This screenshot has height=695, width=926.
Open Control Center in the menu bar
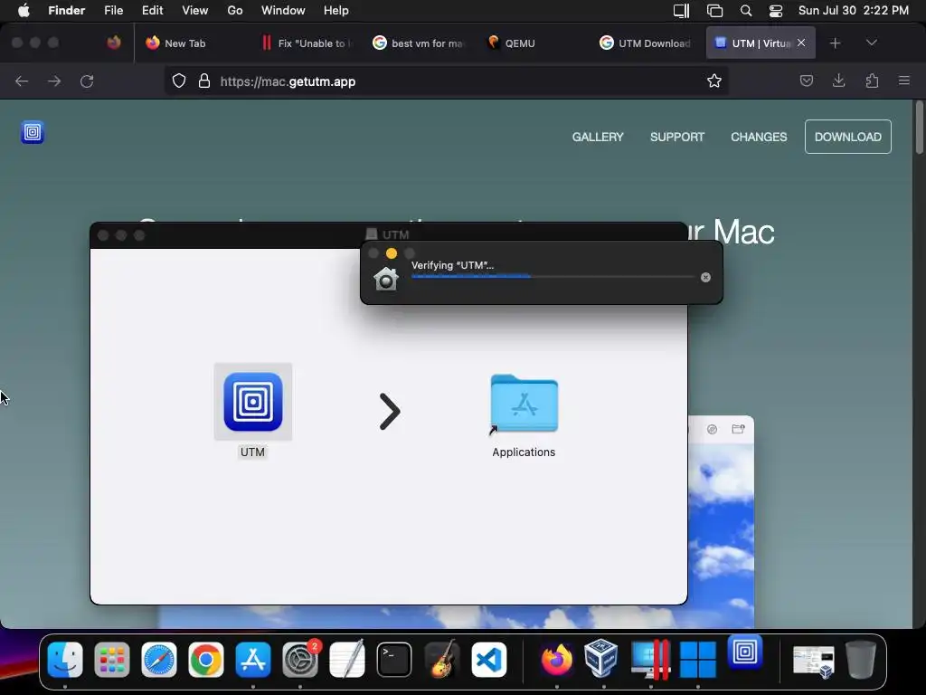[775, 11]
